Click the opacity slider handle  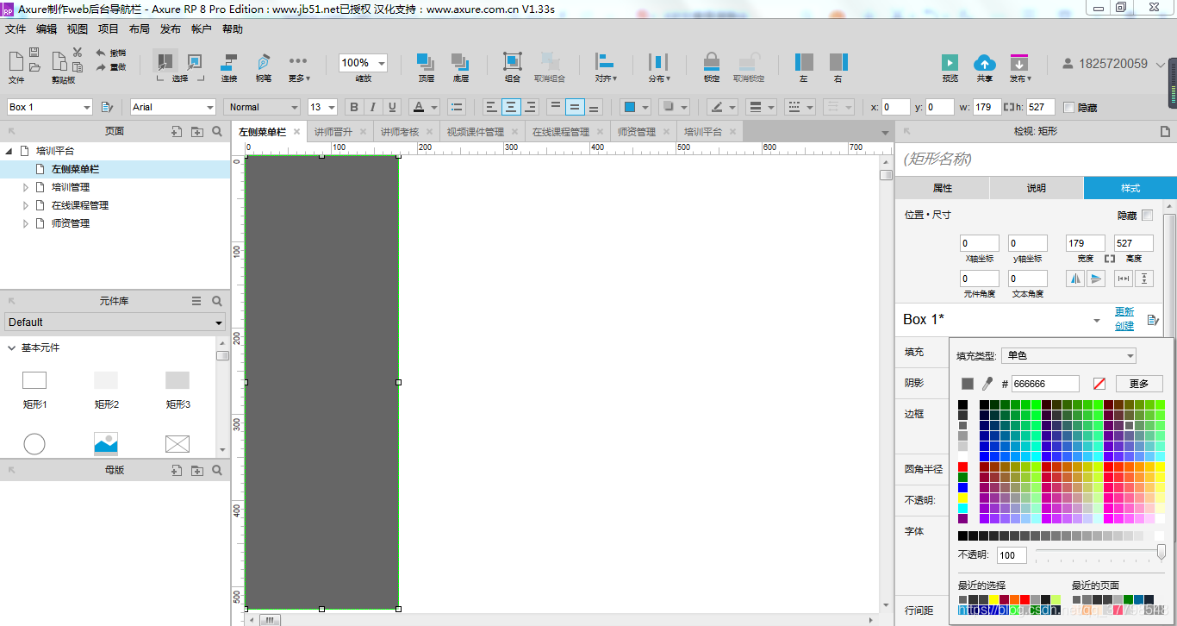coord(1161,552)
